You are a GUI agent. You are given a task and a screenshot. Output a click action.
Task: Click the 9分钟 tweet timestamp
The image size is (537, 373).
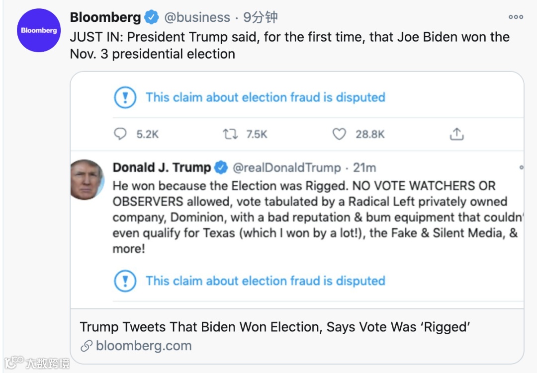pyautogui.click(x=260, y=17)
